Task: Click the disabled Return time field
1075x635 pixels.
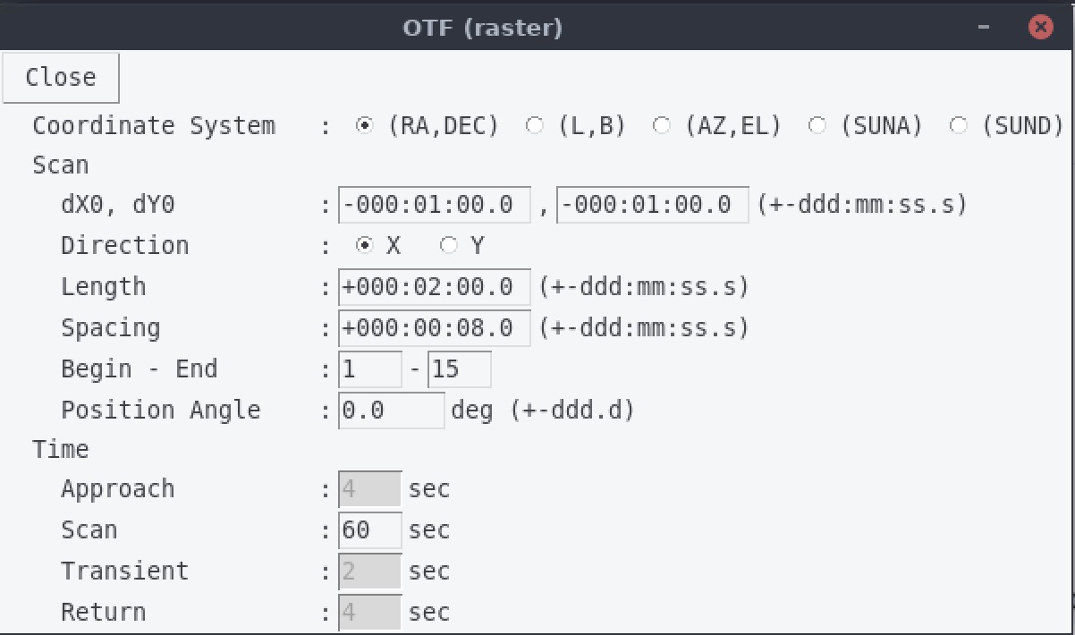Action: coord(370,613)
